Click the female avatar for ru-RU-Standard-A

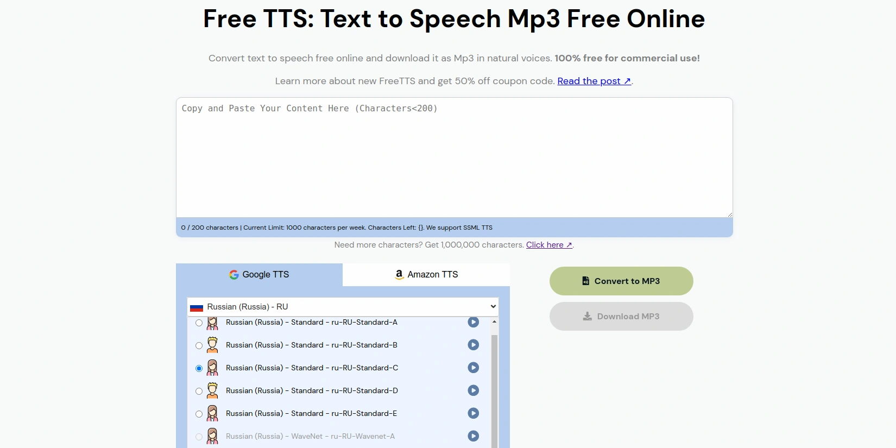click(212, 323)
